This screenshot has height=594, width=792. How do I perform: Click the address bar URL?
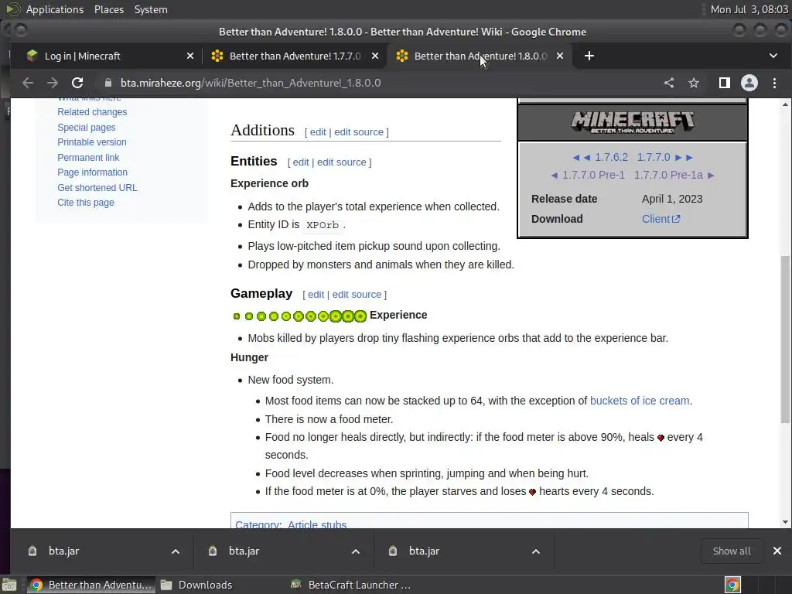pos(251,83)
